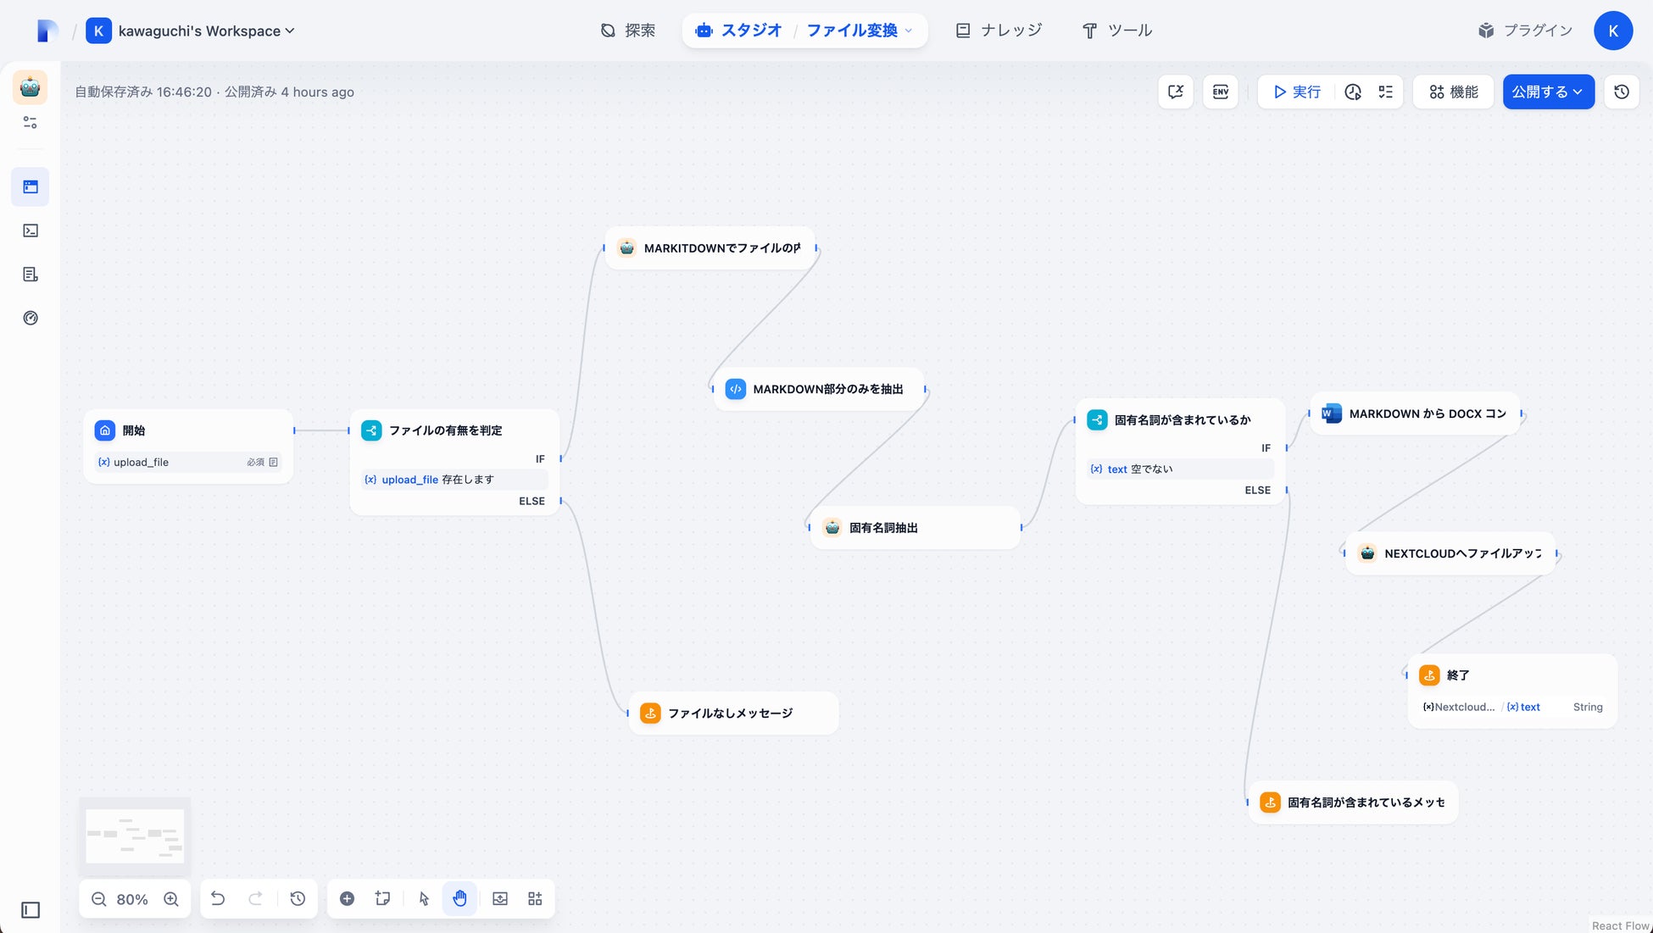Go to the ナレッジ tab
The width and height of the screenshot is (1653, 933).
[x=999, y=31]
